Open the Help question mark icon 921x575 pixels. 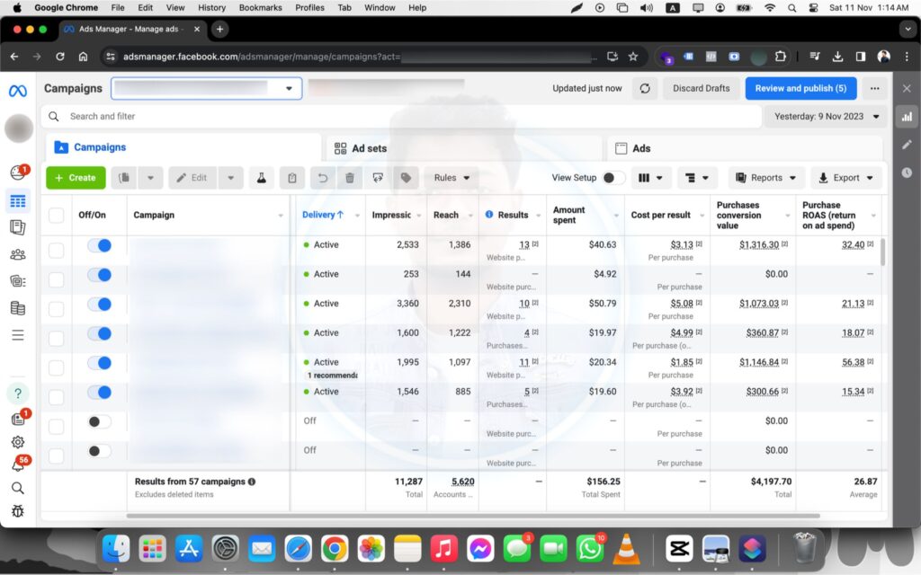[x=18, y=394]
